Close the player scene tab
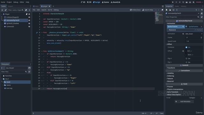The width and height of the screenshot is (204, 115). tap(49, 6)
